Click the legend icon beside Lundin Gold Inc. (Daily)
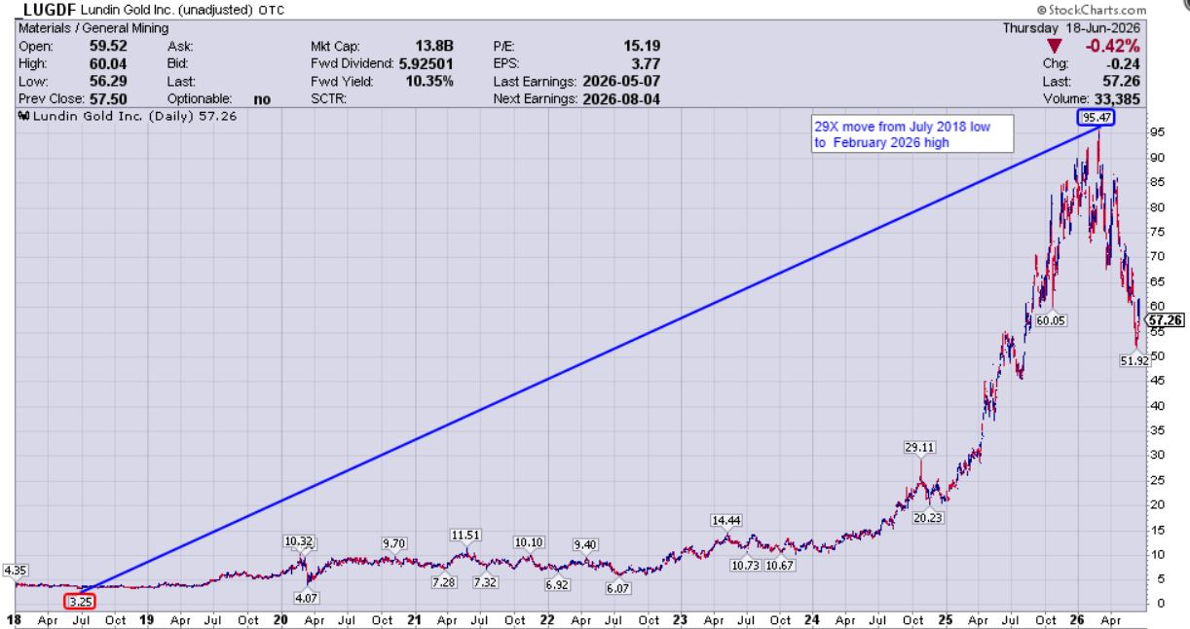This screenshot has height=629, width=1190. 23,115
